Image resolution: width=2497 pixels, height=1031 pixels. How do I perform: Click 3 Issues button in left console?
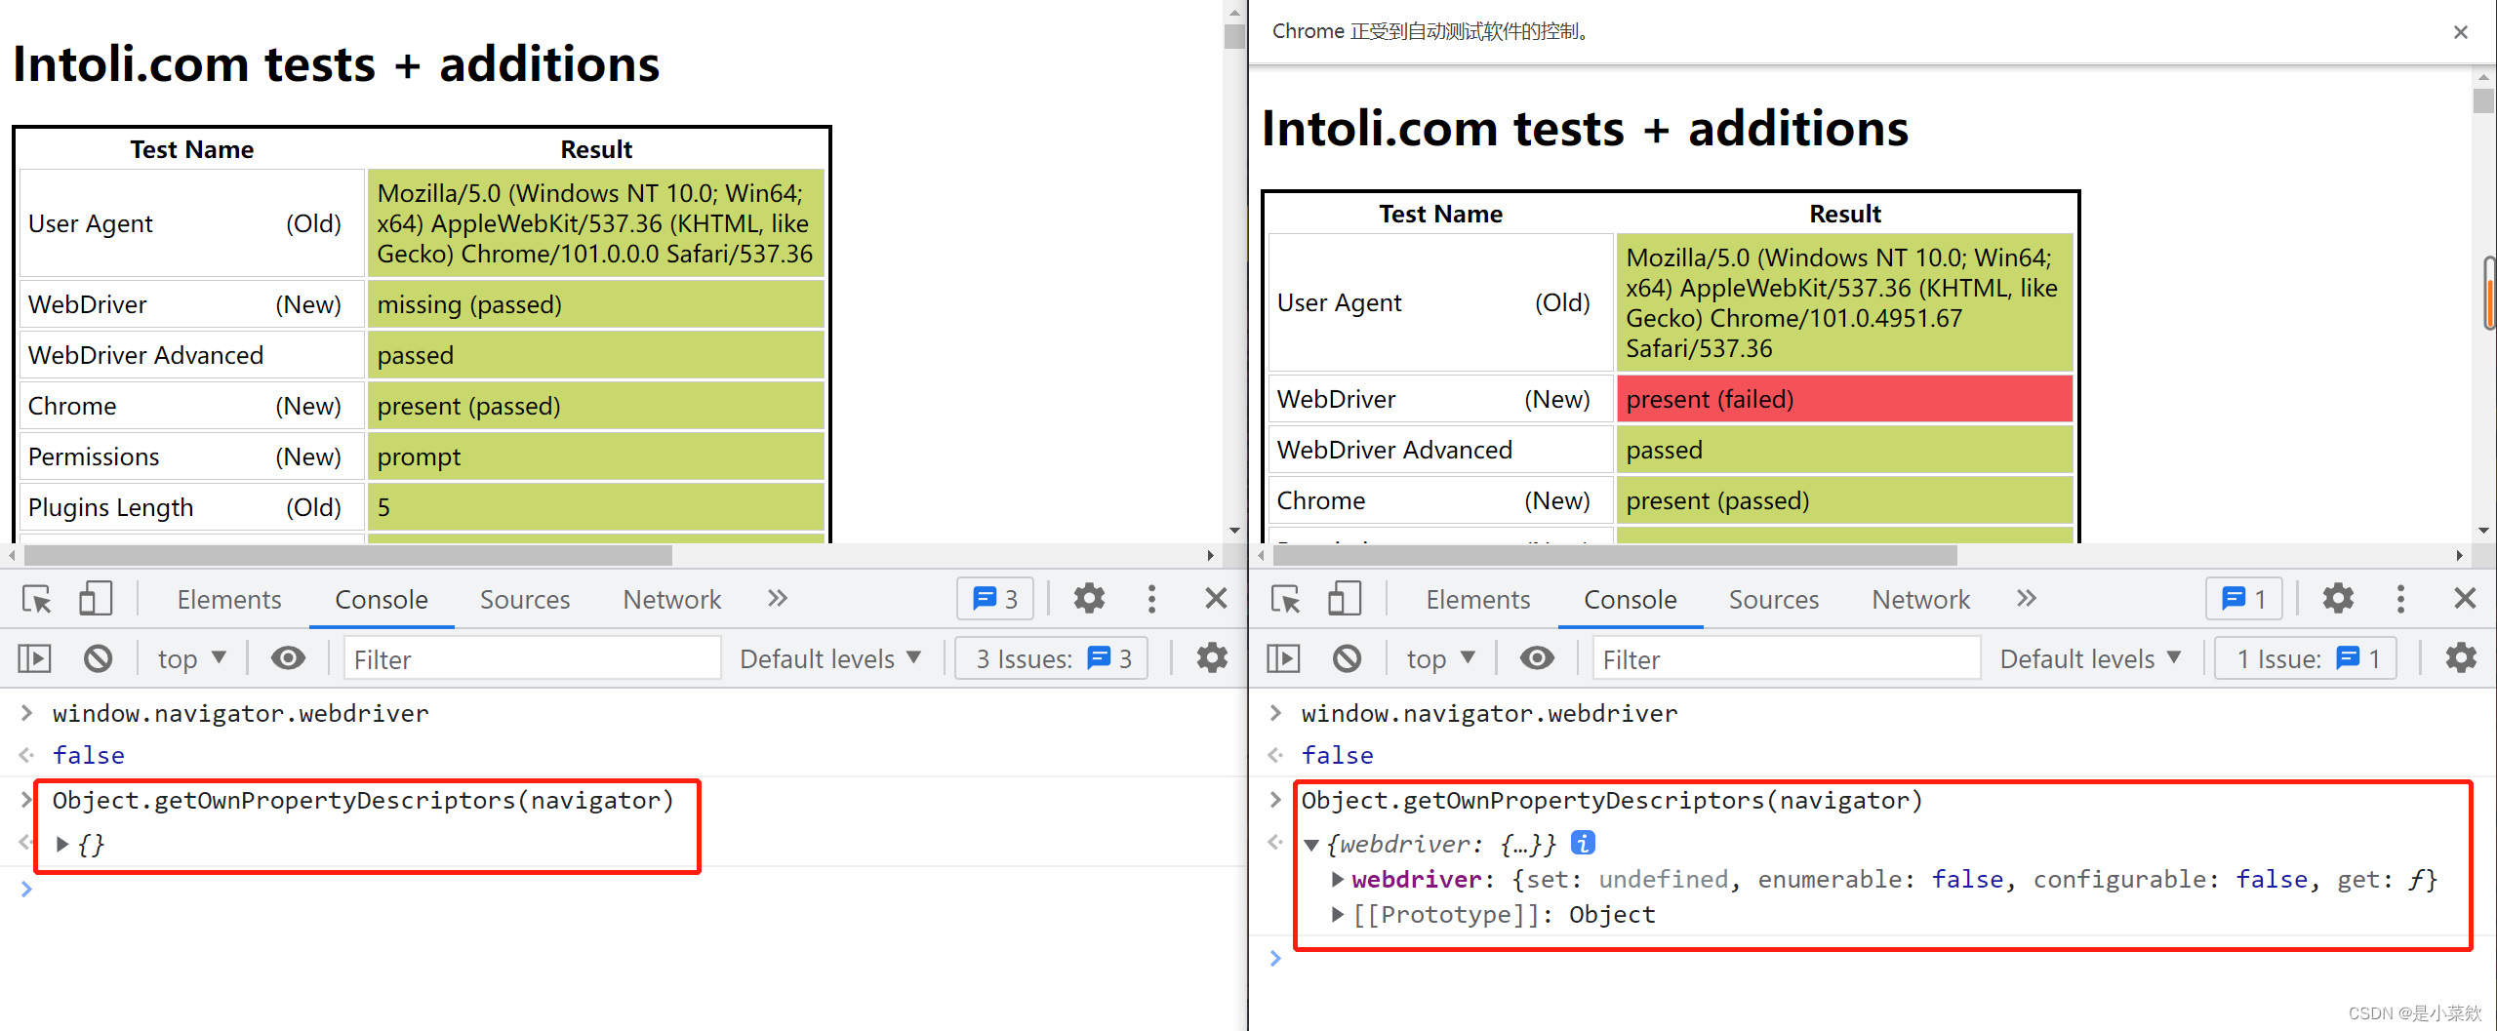[x=1053, y=659]
